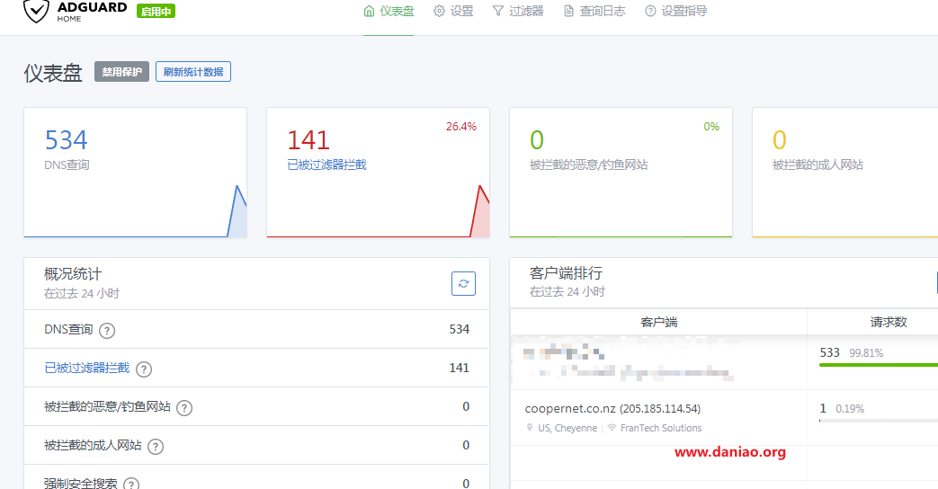Click help icon beside 被拦截的恶意/钓鱼网站 row

[x=184, y=408]
